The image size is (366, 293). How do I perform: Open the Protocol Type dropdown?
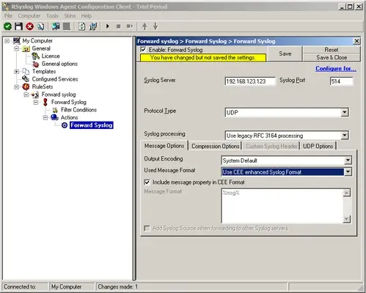(345, 112)
